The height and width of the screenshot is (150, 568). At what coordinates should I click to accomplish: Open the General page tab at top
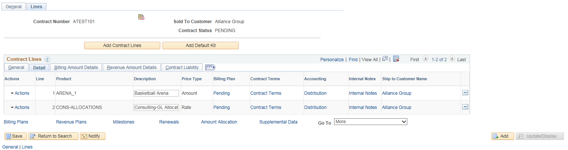coord(13,7)
